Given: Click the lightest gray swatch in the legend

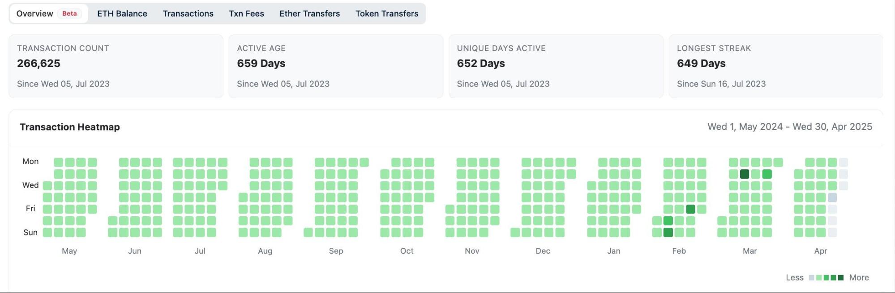Looking at the screenshot, I should tap(812, 277).
